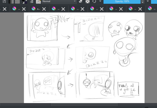Toggle eraser mode
The width and height of the screenshot is (157, 108).
(x=81, y=1)
